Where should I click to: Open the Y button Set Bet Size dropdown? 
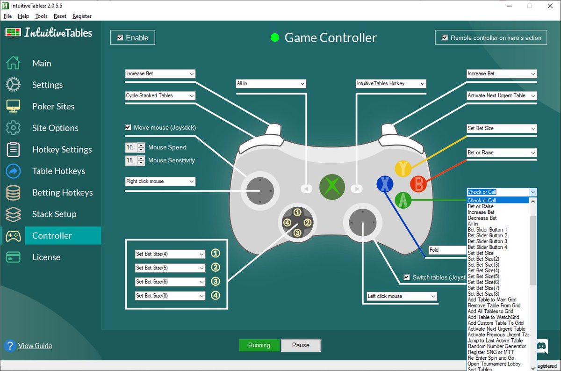click(x=502, y=128)
